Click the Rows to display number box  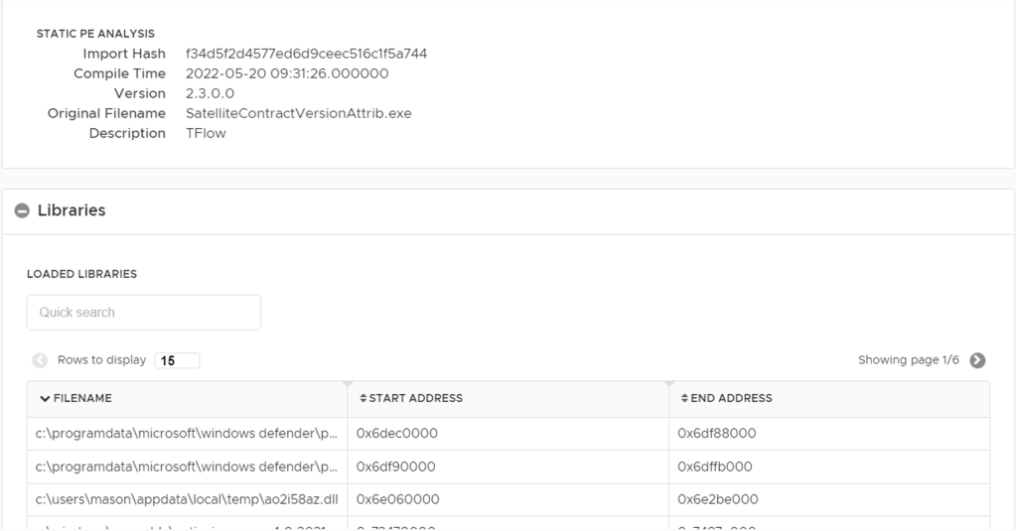[177, 360]
